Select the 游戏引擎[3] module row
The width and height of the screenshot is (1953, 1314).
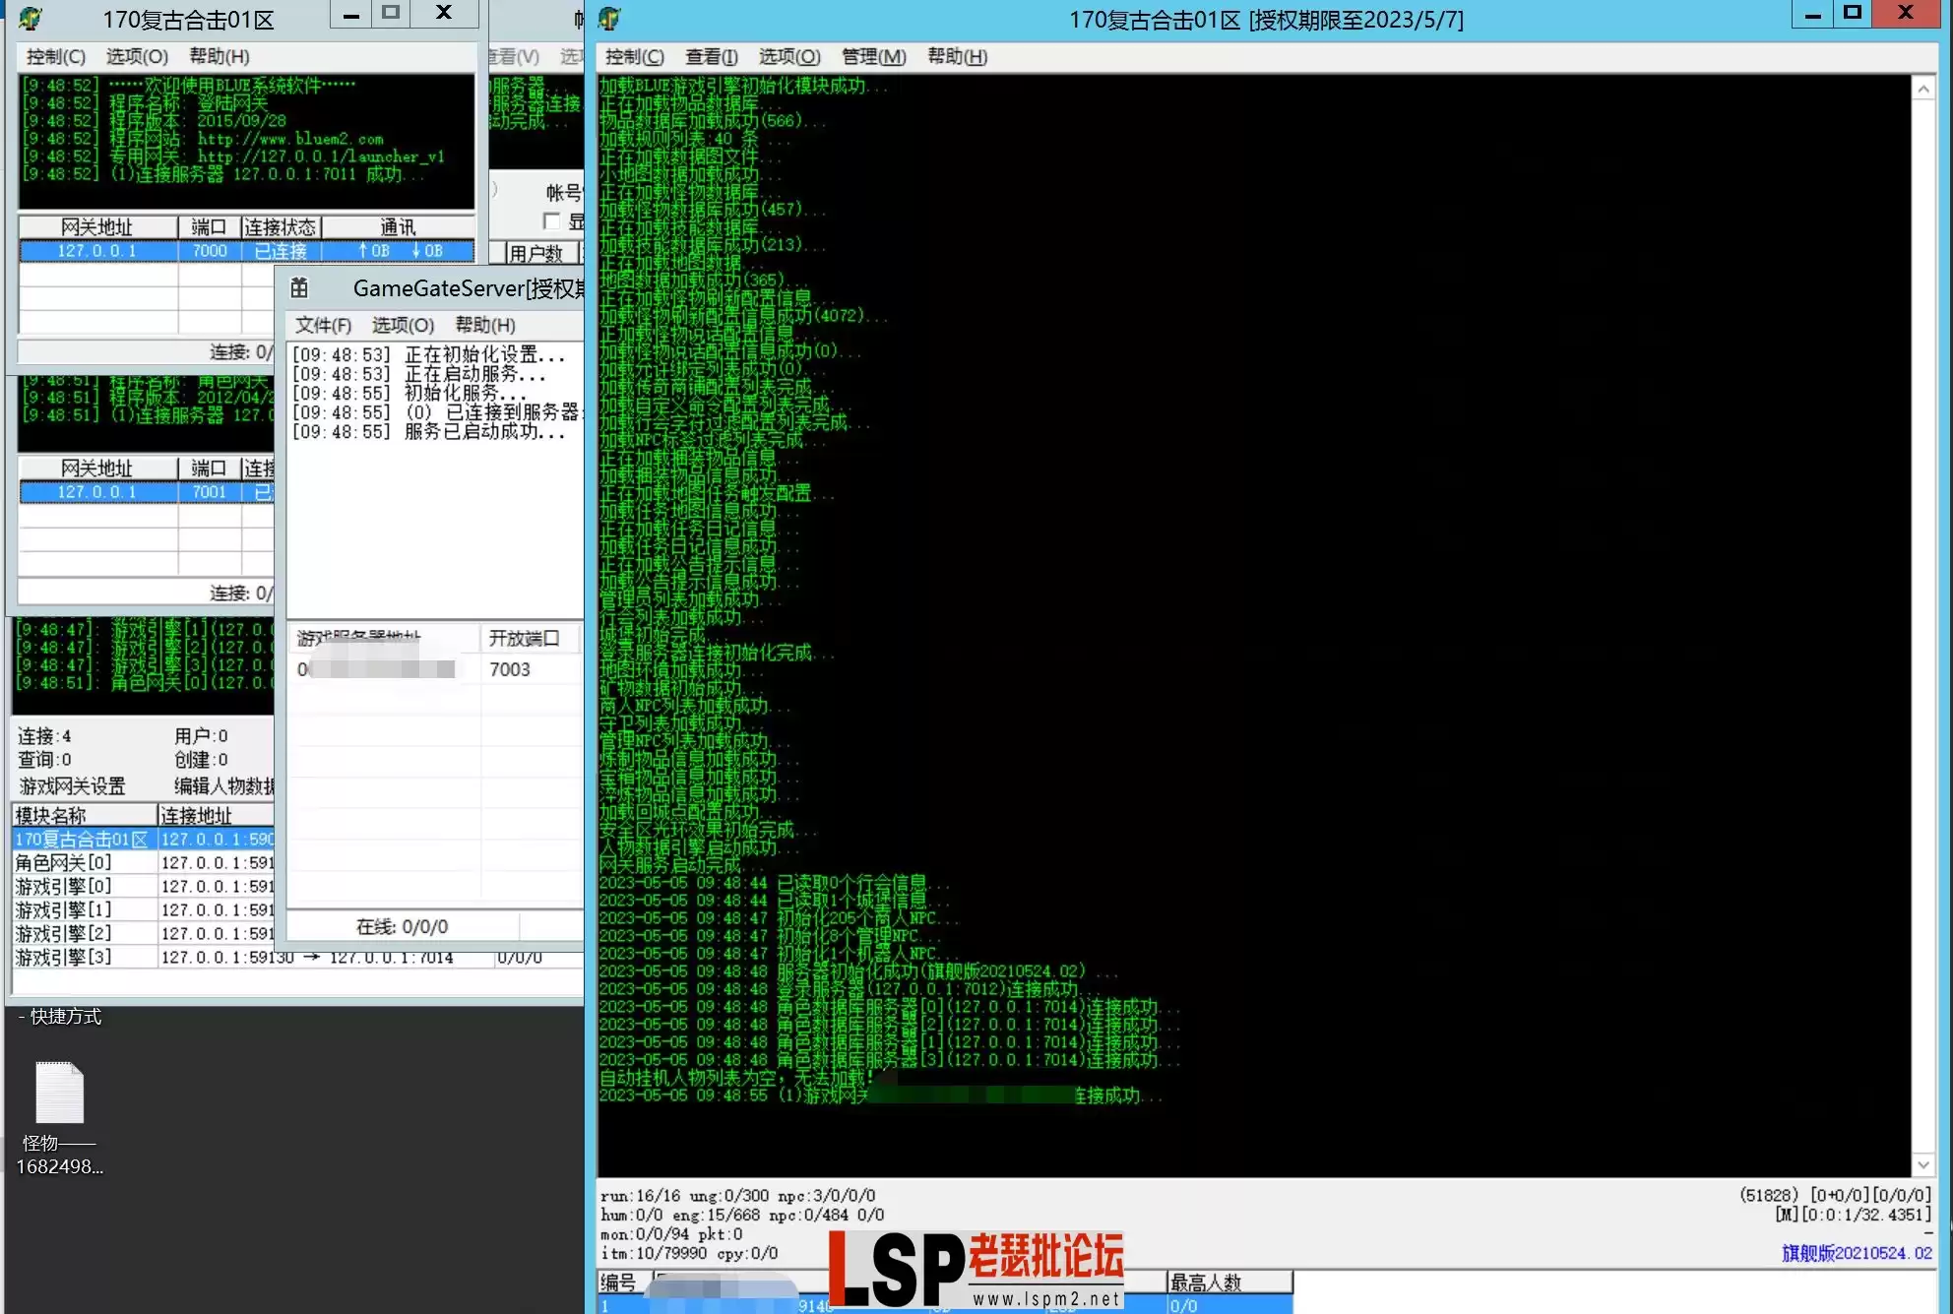click(x=295, y=958)
